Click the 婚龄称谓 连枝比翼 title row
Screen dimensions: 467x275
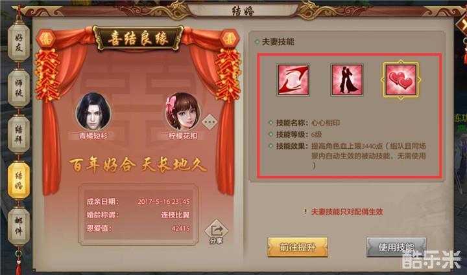[x=138, y=215]
